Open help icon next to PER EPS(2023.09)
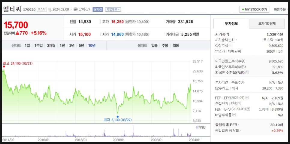 247,98
